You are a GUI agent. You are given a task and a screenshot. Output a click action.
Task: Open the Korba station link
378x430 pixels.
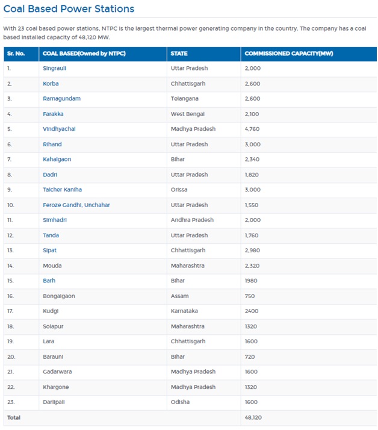[x=51, y=84]
